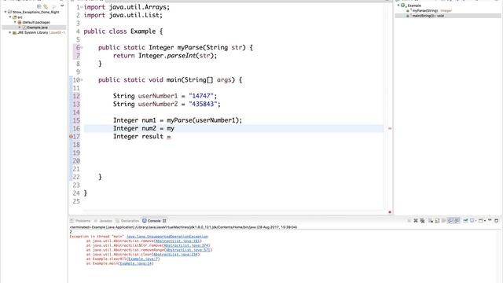The height and width of the screenshot is (283, 503).
Task: Click Example class name in Outline
Action: pyautogui.click(x=414, y=6)
